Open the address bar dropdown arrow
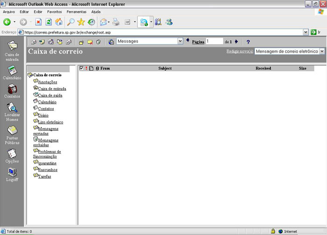327x235 pixels. click(x=306, y=32)
